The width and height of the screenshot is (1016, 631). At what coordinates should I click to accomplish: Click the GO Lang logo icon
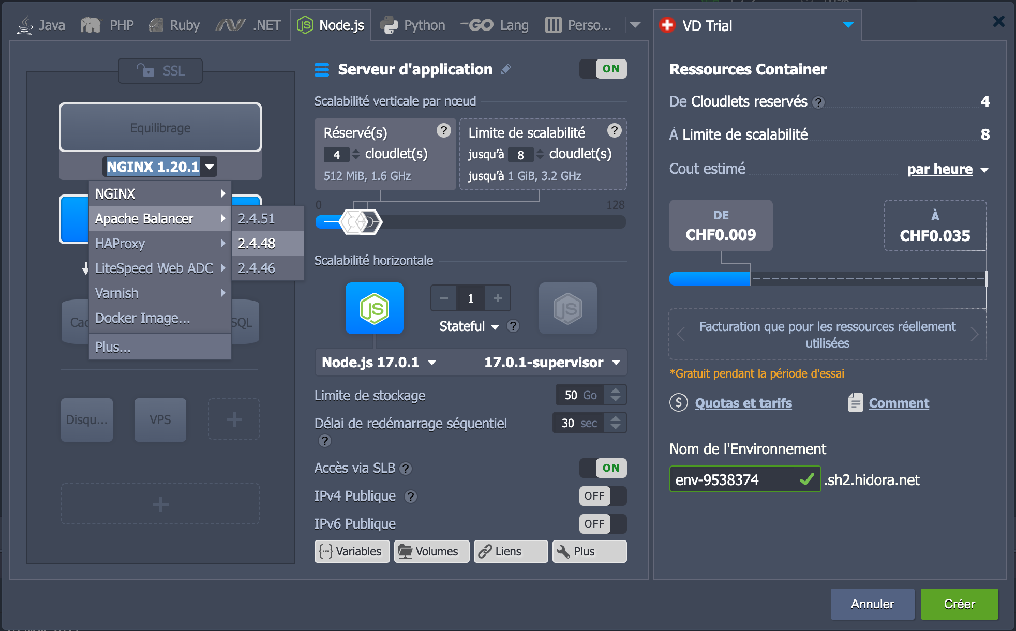pyautogui.click(x=477, y=25)
